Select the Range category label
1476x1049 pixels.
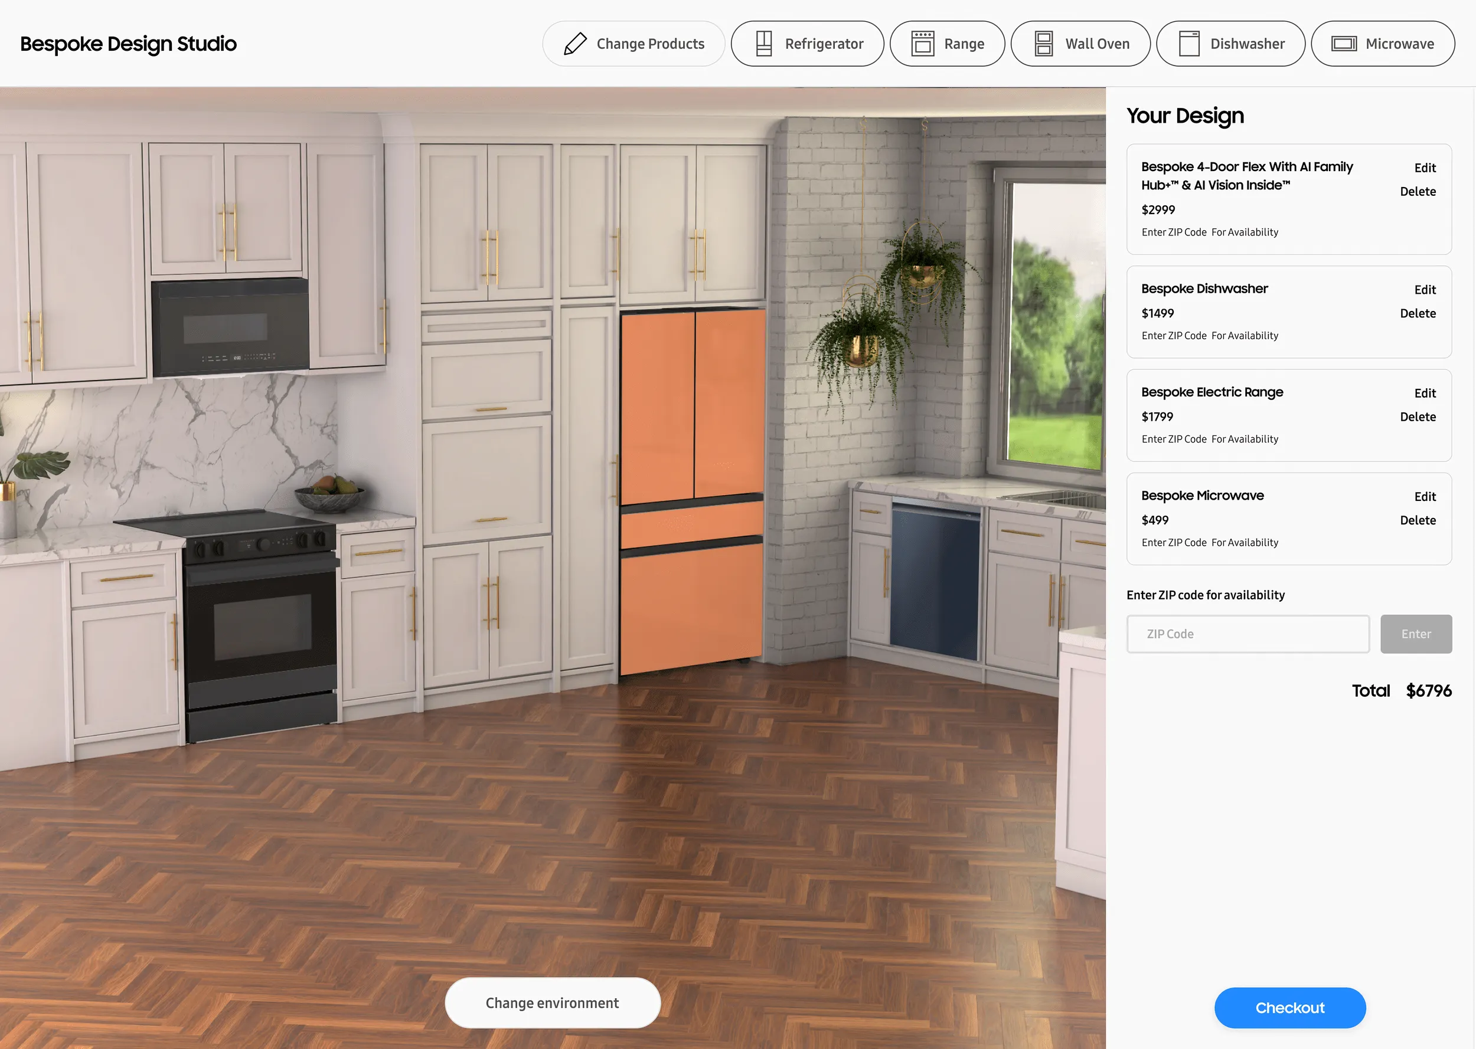tap(964, 44)
